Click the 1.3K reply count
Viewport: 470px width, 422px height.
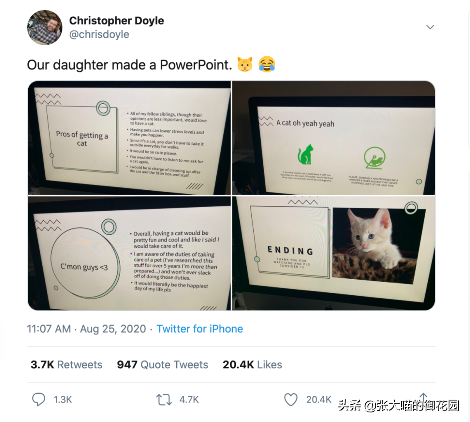click(x=63, y=399)
